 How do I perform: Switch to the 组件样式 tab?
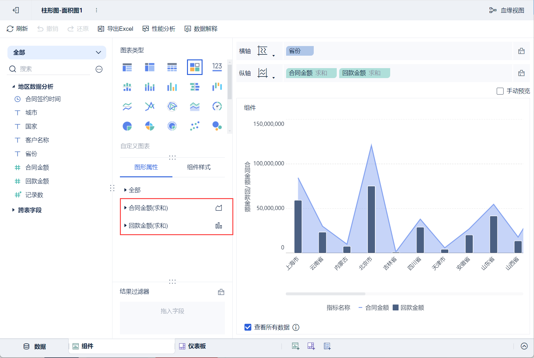point(199,167)
